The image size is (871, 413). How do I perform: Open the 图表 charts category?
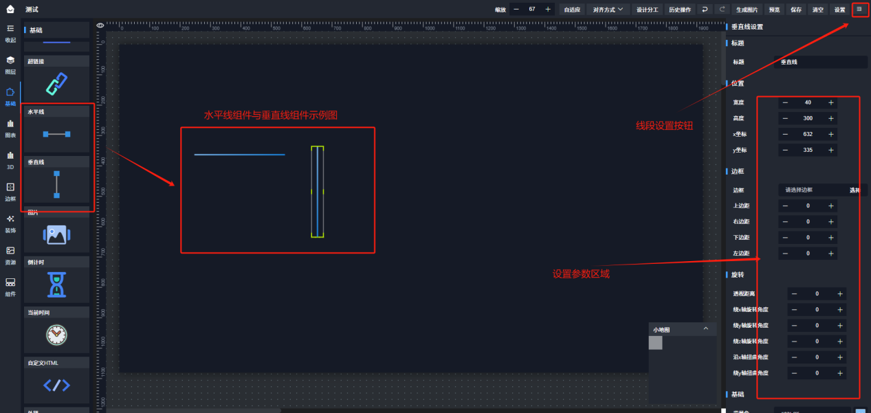coord(10,128)
